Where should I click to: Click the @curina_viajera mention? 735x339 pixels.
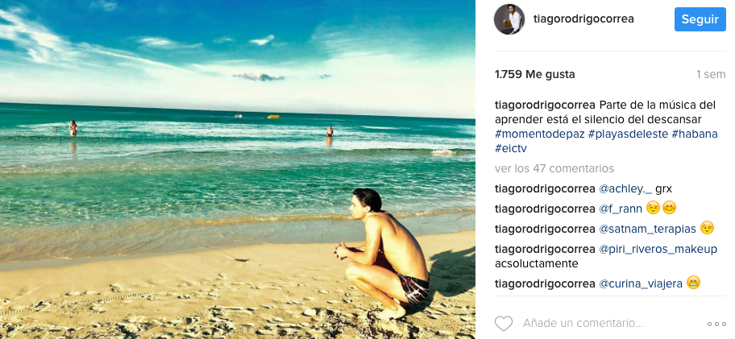641,283
